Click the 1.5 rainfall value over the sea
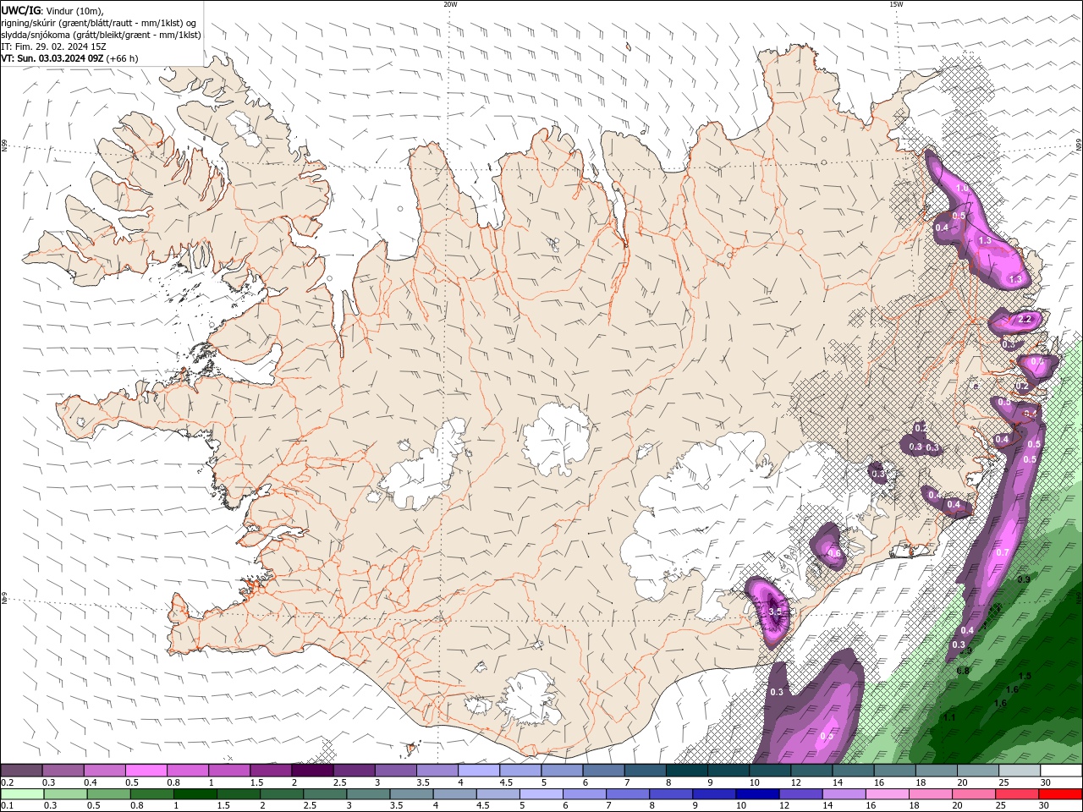Screen dimensions: 1083x812 pyautogui.click(x=1025, y=676)
